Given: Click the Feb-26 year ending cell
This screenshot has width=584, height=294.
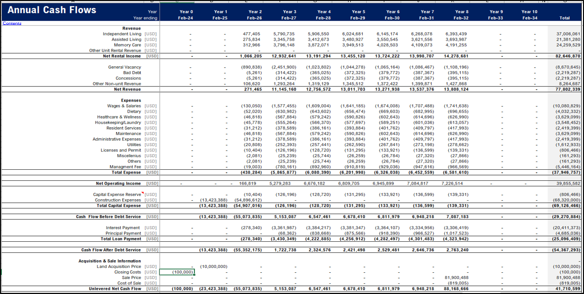Looking at the screenshot, I should [x=255, y=18].
